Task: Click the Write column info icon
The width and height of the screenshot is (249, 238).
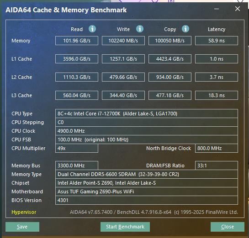Action: [x=140, y=29]
